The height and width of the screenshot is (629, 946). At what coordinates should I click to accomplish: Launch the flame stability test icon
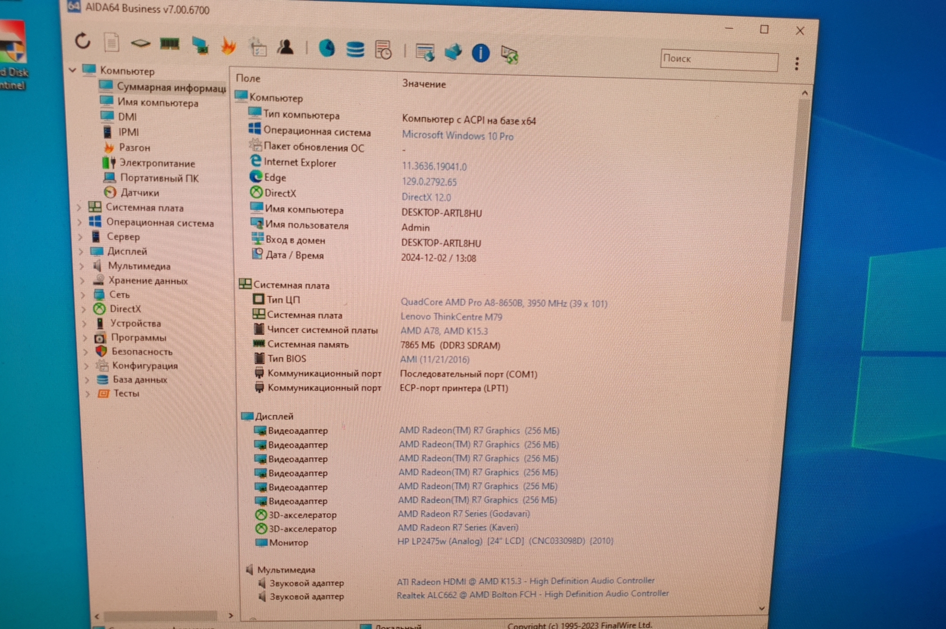[x=228, y=46]
